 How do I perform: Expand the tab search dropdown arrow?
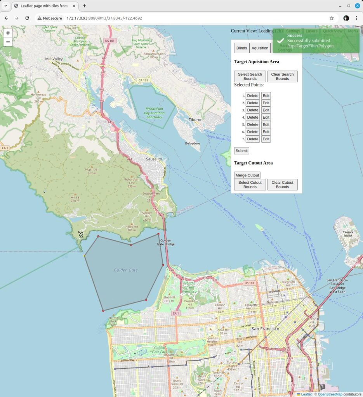5,6
